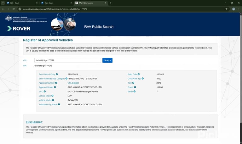242x144 pixels.
Task: Select MC - Off-Road Passenger Vehicle text
Action: point(83,91)
